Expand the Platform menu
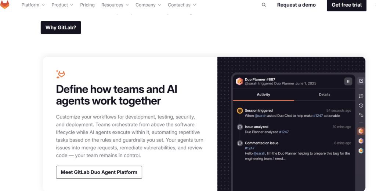 pyautogui.click(x=33, y=5)
